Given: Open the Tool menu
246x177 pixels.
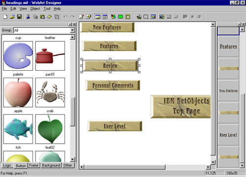Looking at the screenshot, I should pos(47,9).
